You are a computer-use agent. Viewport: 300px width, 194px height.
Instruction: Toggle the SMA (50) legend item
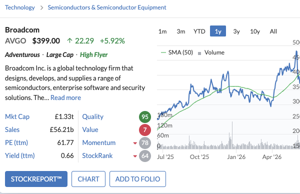(177, 52)
